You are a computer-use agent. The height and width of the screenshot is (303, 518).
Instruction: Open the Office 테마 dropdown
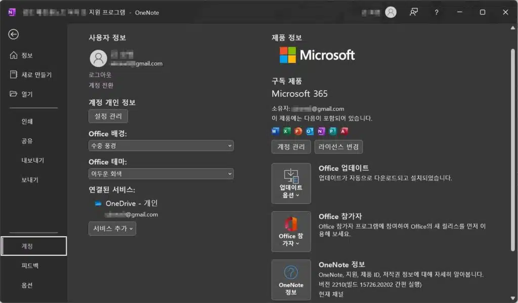pos(161,174)
